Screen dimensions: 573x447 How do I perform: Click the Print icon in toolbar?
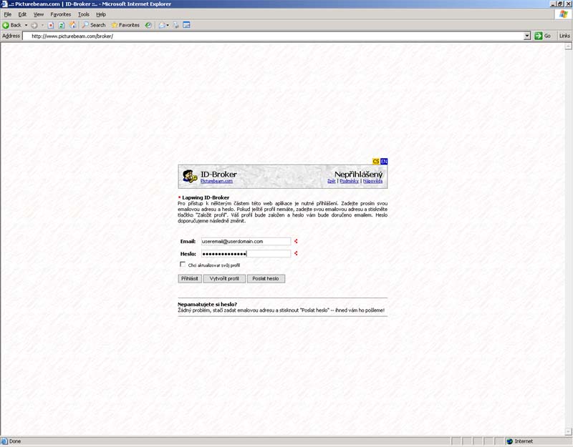(x=175, y=25)
